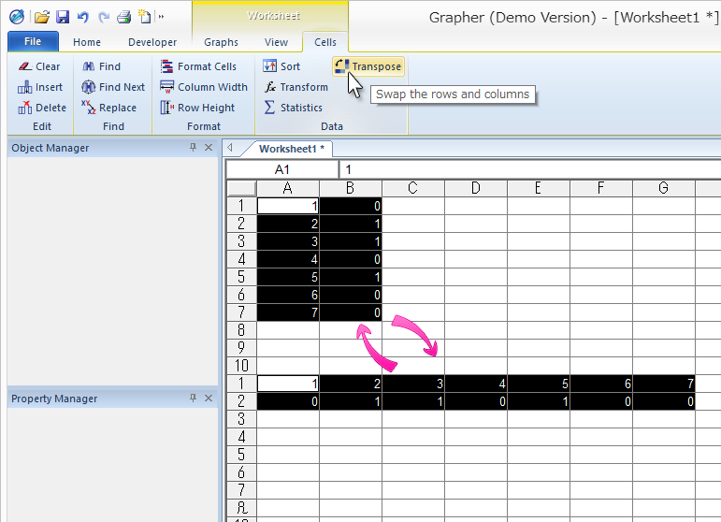Click the Clear eraser icon
The height and width of the screenshot is (522, 721).
pos(24,66)
